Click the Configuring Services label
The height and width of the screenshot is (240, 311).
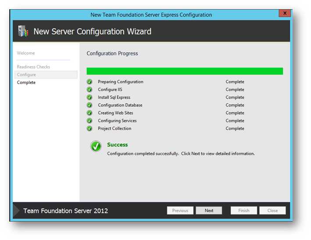pos(117,121)
